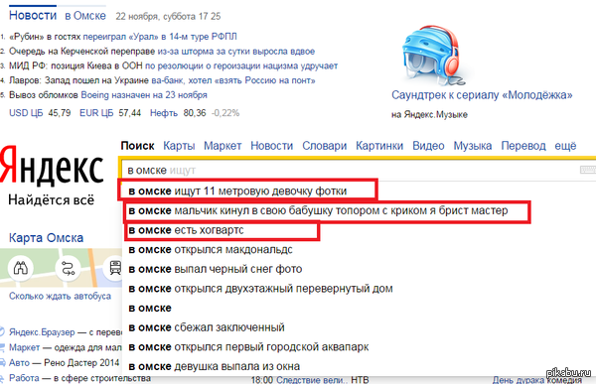Click TV listing День дурака комедия

point(537,380)
